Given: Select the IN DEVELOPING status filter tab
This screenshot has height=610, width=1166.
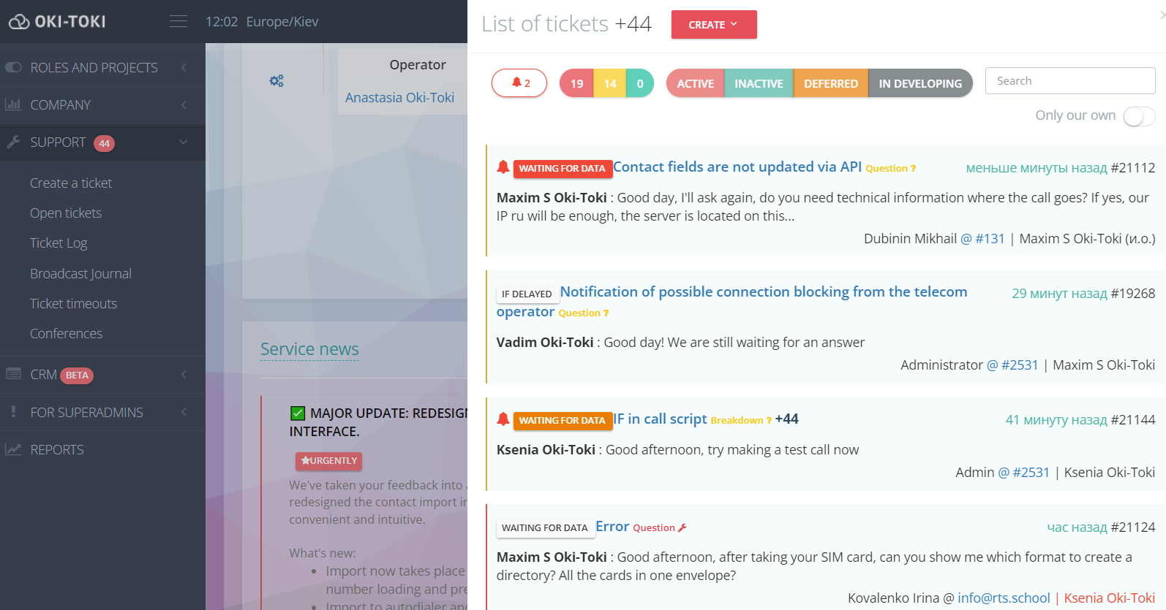Looking at the screenshot, I should 920,83.
